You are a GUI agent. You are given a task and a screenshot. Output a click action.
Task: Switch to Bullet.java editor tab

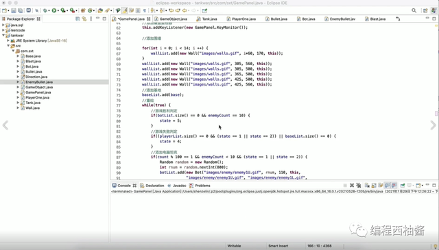(279, 19)
